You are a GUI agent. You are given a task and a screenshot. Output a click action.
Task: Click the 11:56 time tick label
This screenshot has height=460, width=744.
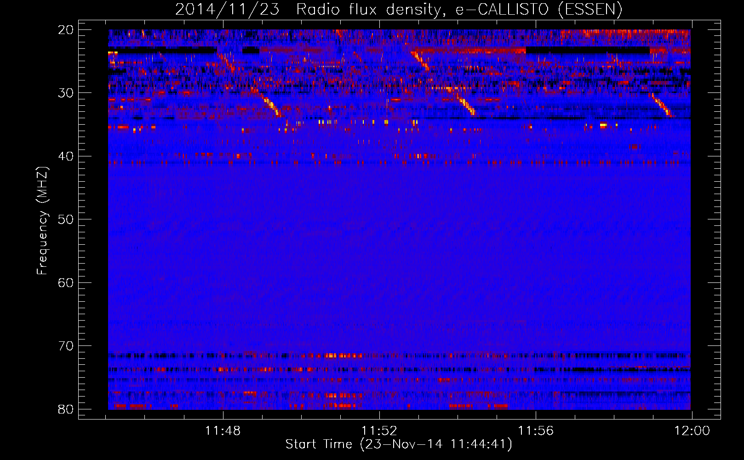point(536,431)
